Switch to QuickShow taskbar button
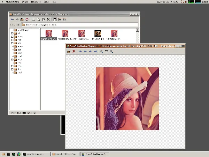The image size is (209, 157). pyautogui.click(x=95, y=154)
